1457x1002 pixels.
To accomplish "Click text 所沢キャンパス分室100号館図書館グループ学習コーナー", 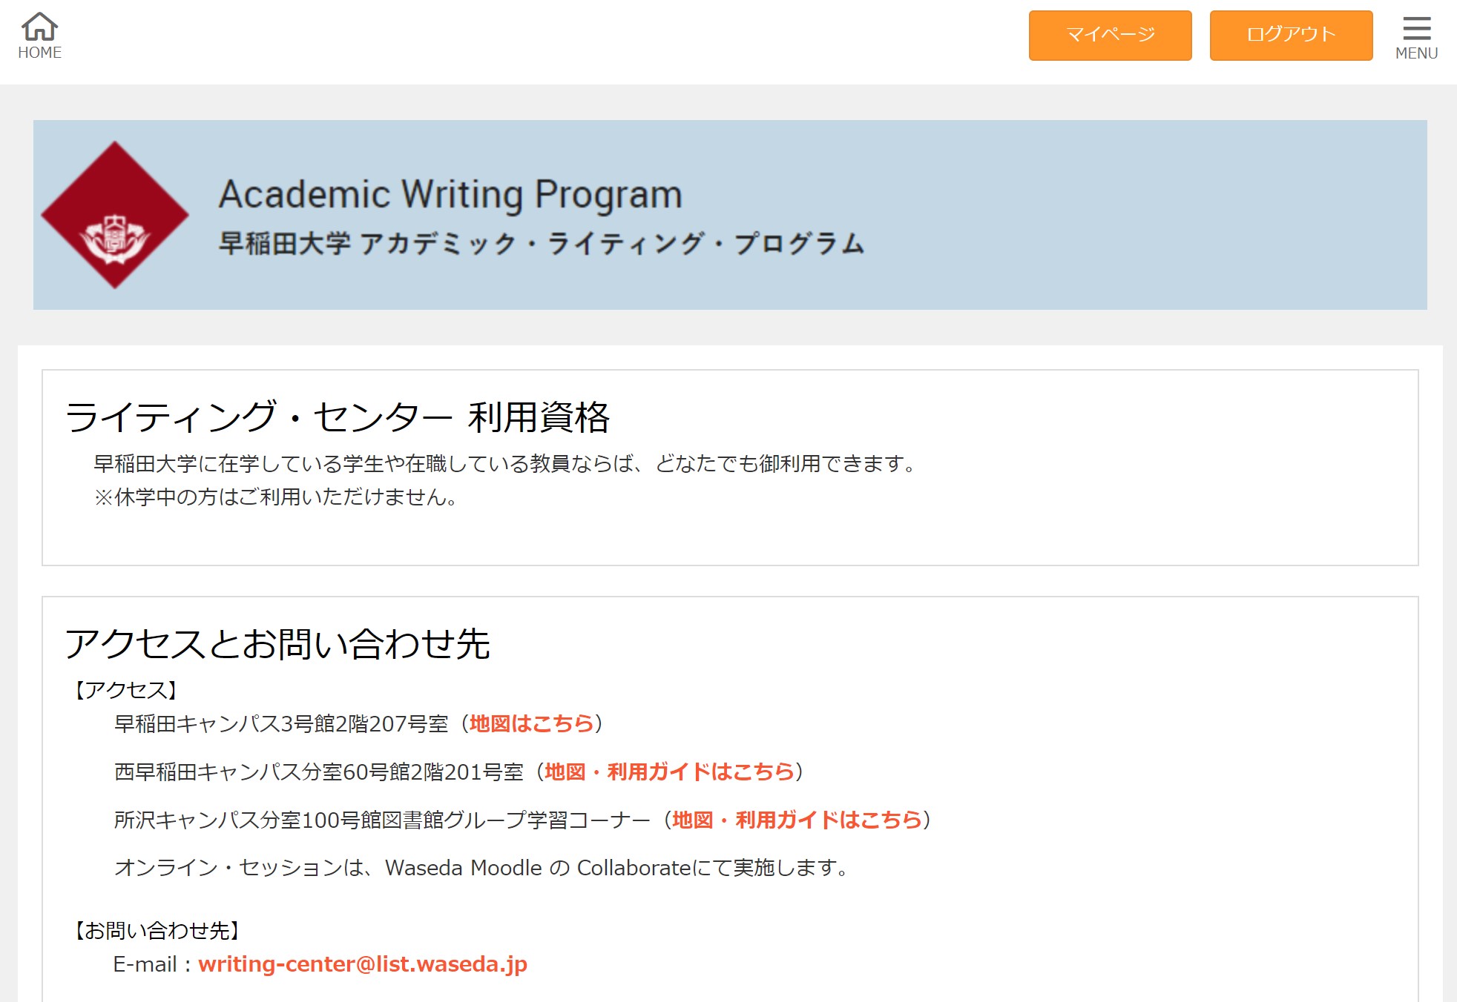I will click(382, 820).
